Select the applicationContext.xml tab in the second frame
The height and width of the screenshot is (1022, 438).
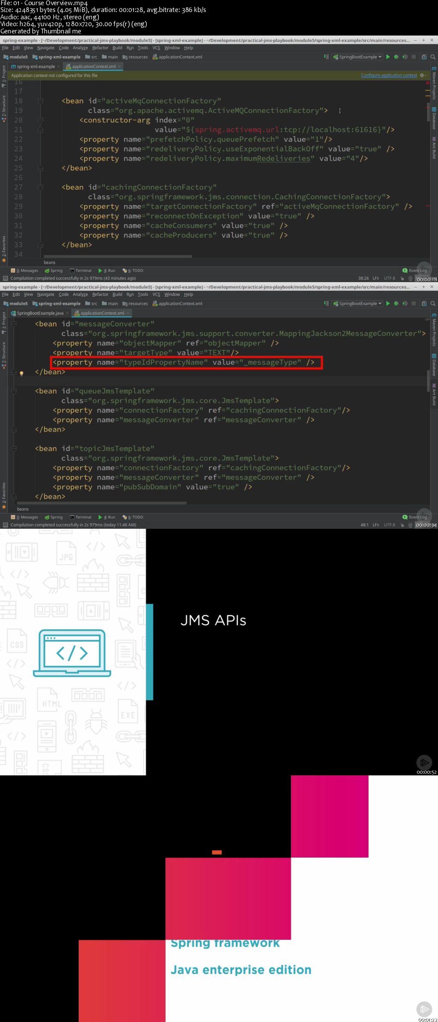coord(102,313)
